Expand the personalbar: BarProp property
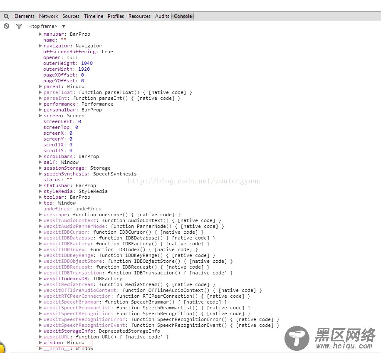This screenshot has width=381, height=353. 40,110
